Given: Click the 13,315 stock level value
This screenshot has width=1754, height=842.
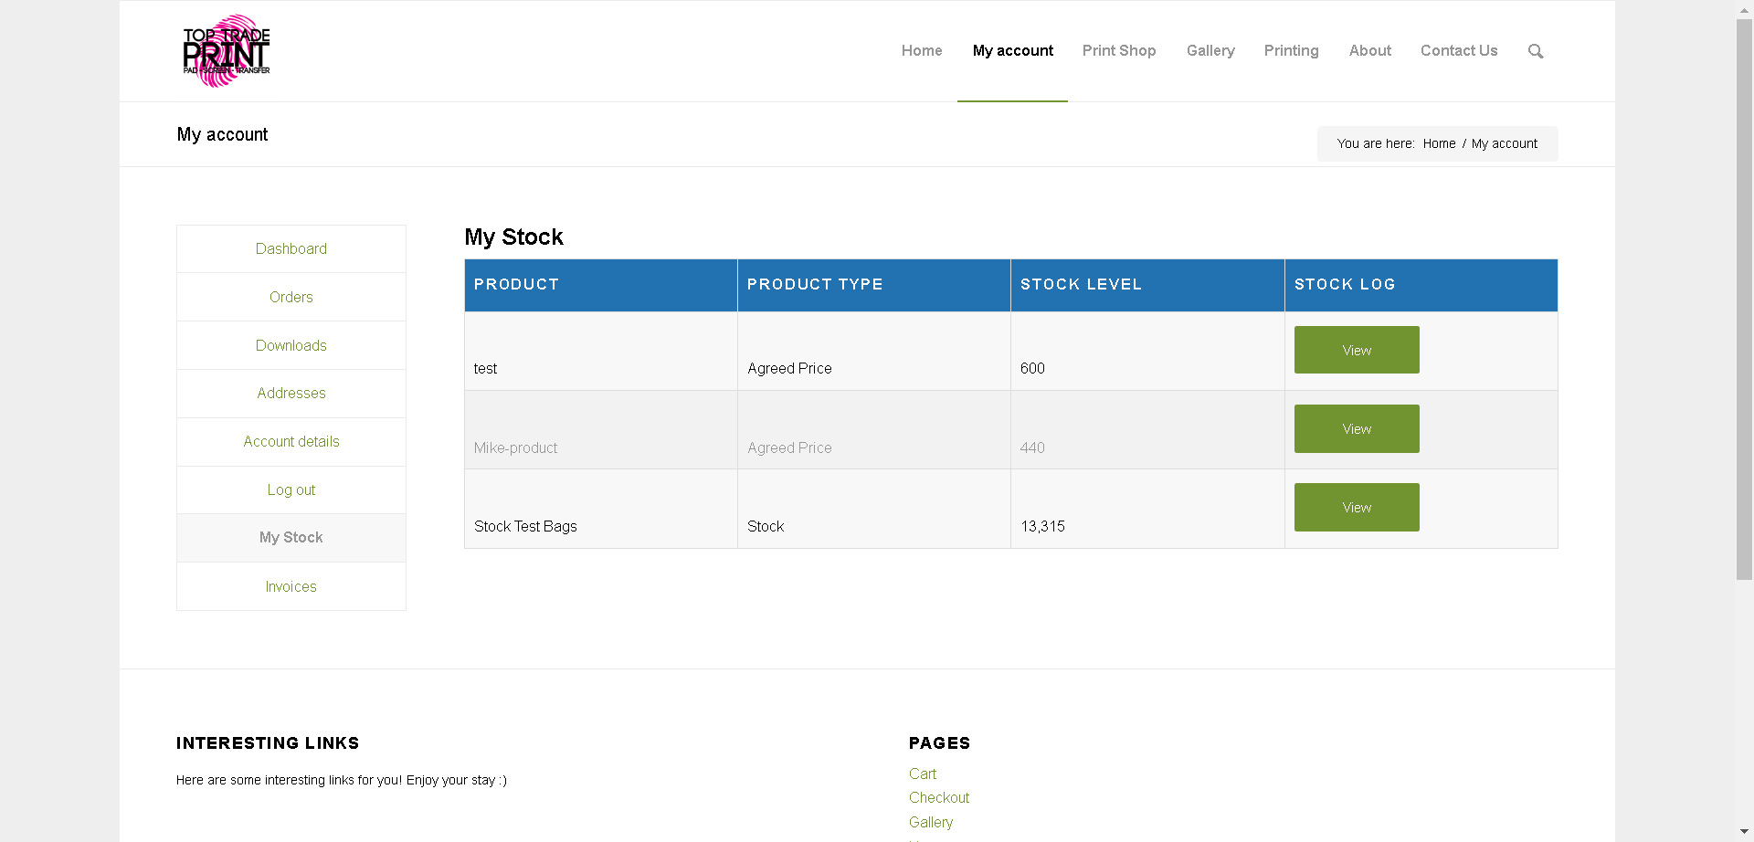Looking at the screenshot, I should coord(1042,526).
